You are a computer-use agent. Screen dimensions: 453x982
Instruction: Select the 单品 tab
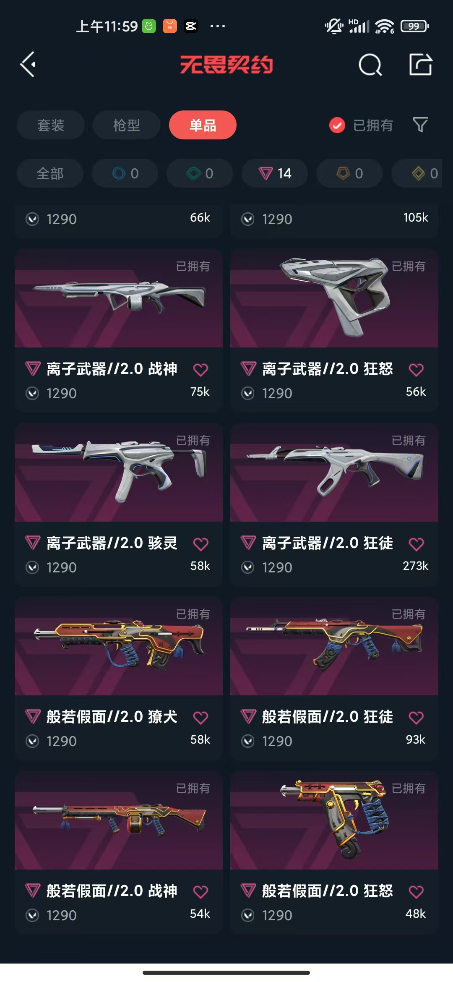[x=203, y=125]
